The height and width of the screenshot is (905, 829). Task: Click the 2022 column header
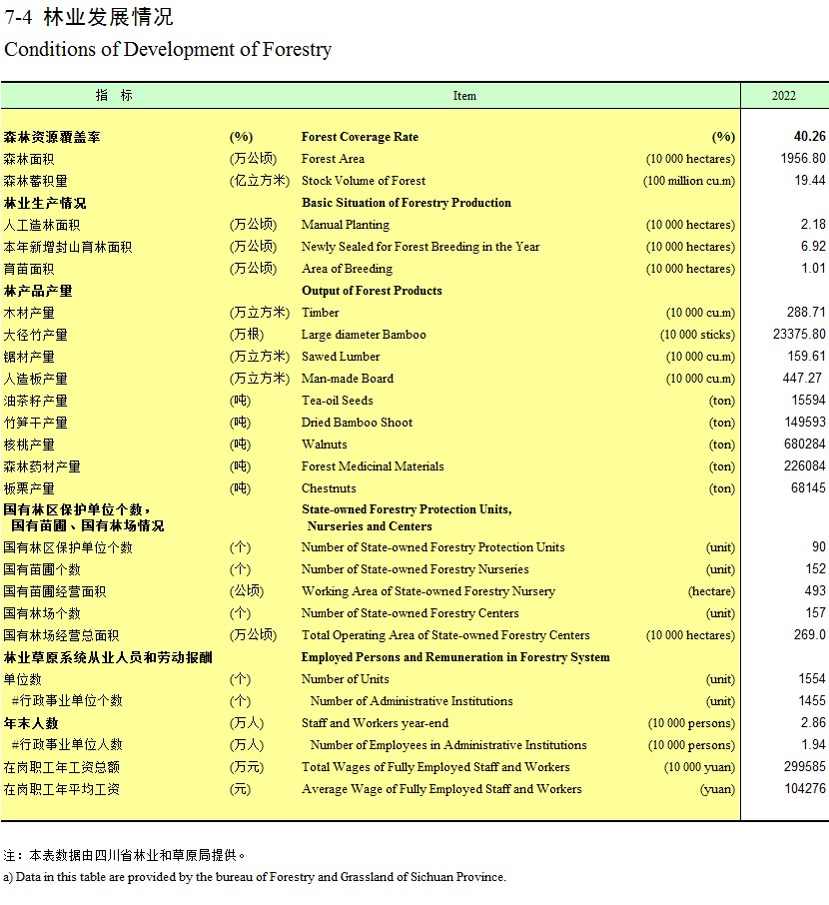783,96
